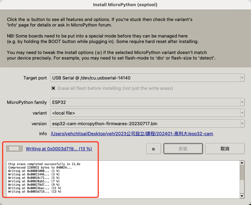Open the ≡ install options menu button
Image resolution: width=251 pixels, height=205 pixels.
153,149
